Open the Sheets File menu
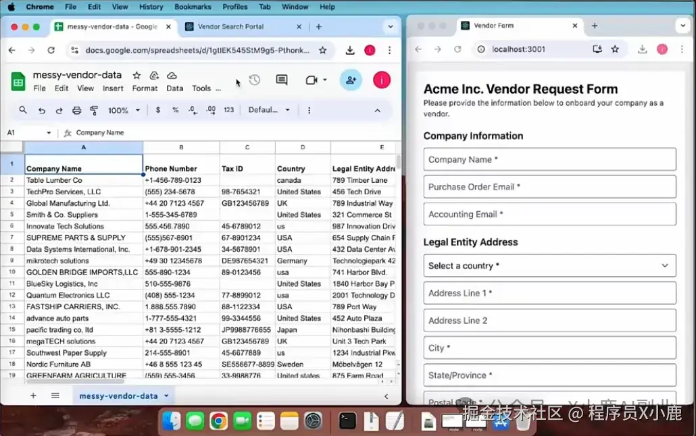The height and width of the screenshot is (436, 696). tap(39, 88)
